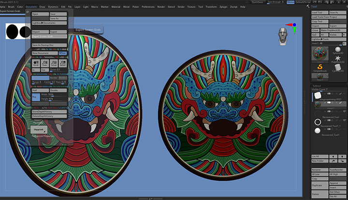
Task: Open the Material menu
Action: pyautogui.click(x=116, y=7)
